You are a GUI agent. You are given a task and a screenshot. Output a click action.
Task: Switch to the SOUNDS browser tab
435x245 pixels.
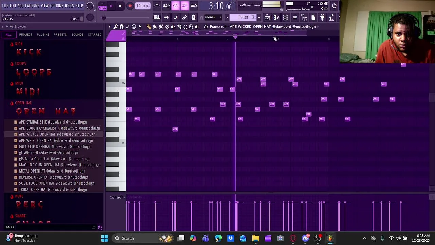(77, 35)
